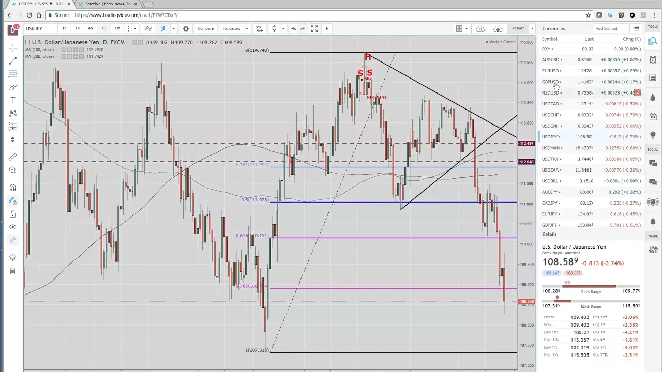Select AUDJPY in the watchlist
Screen dimensions: 662x372
coord(591,192)
